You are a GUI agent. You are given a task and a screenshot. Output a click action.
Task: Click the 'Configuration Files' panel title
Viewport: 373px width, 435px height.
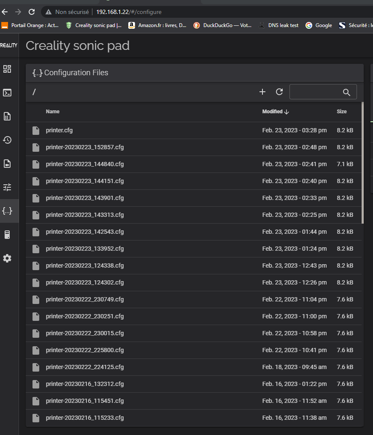coord(76,73)
